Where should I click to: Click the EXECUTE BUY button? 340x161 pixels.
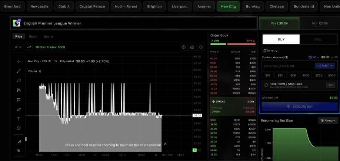click(300, 106)
